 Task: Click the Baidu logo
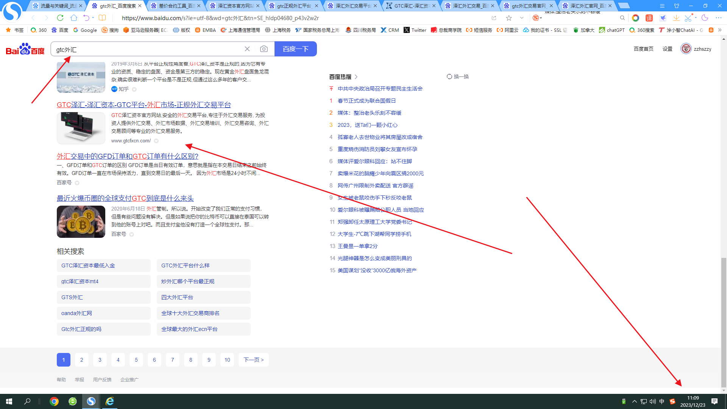click(24, 48)
